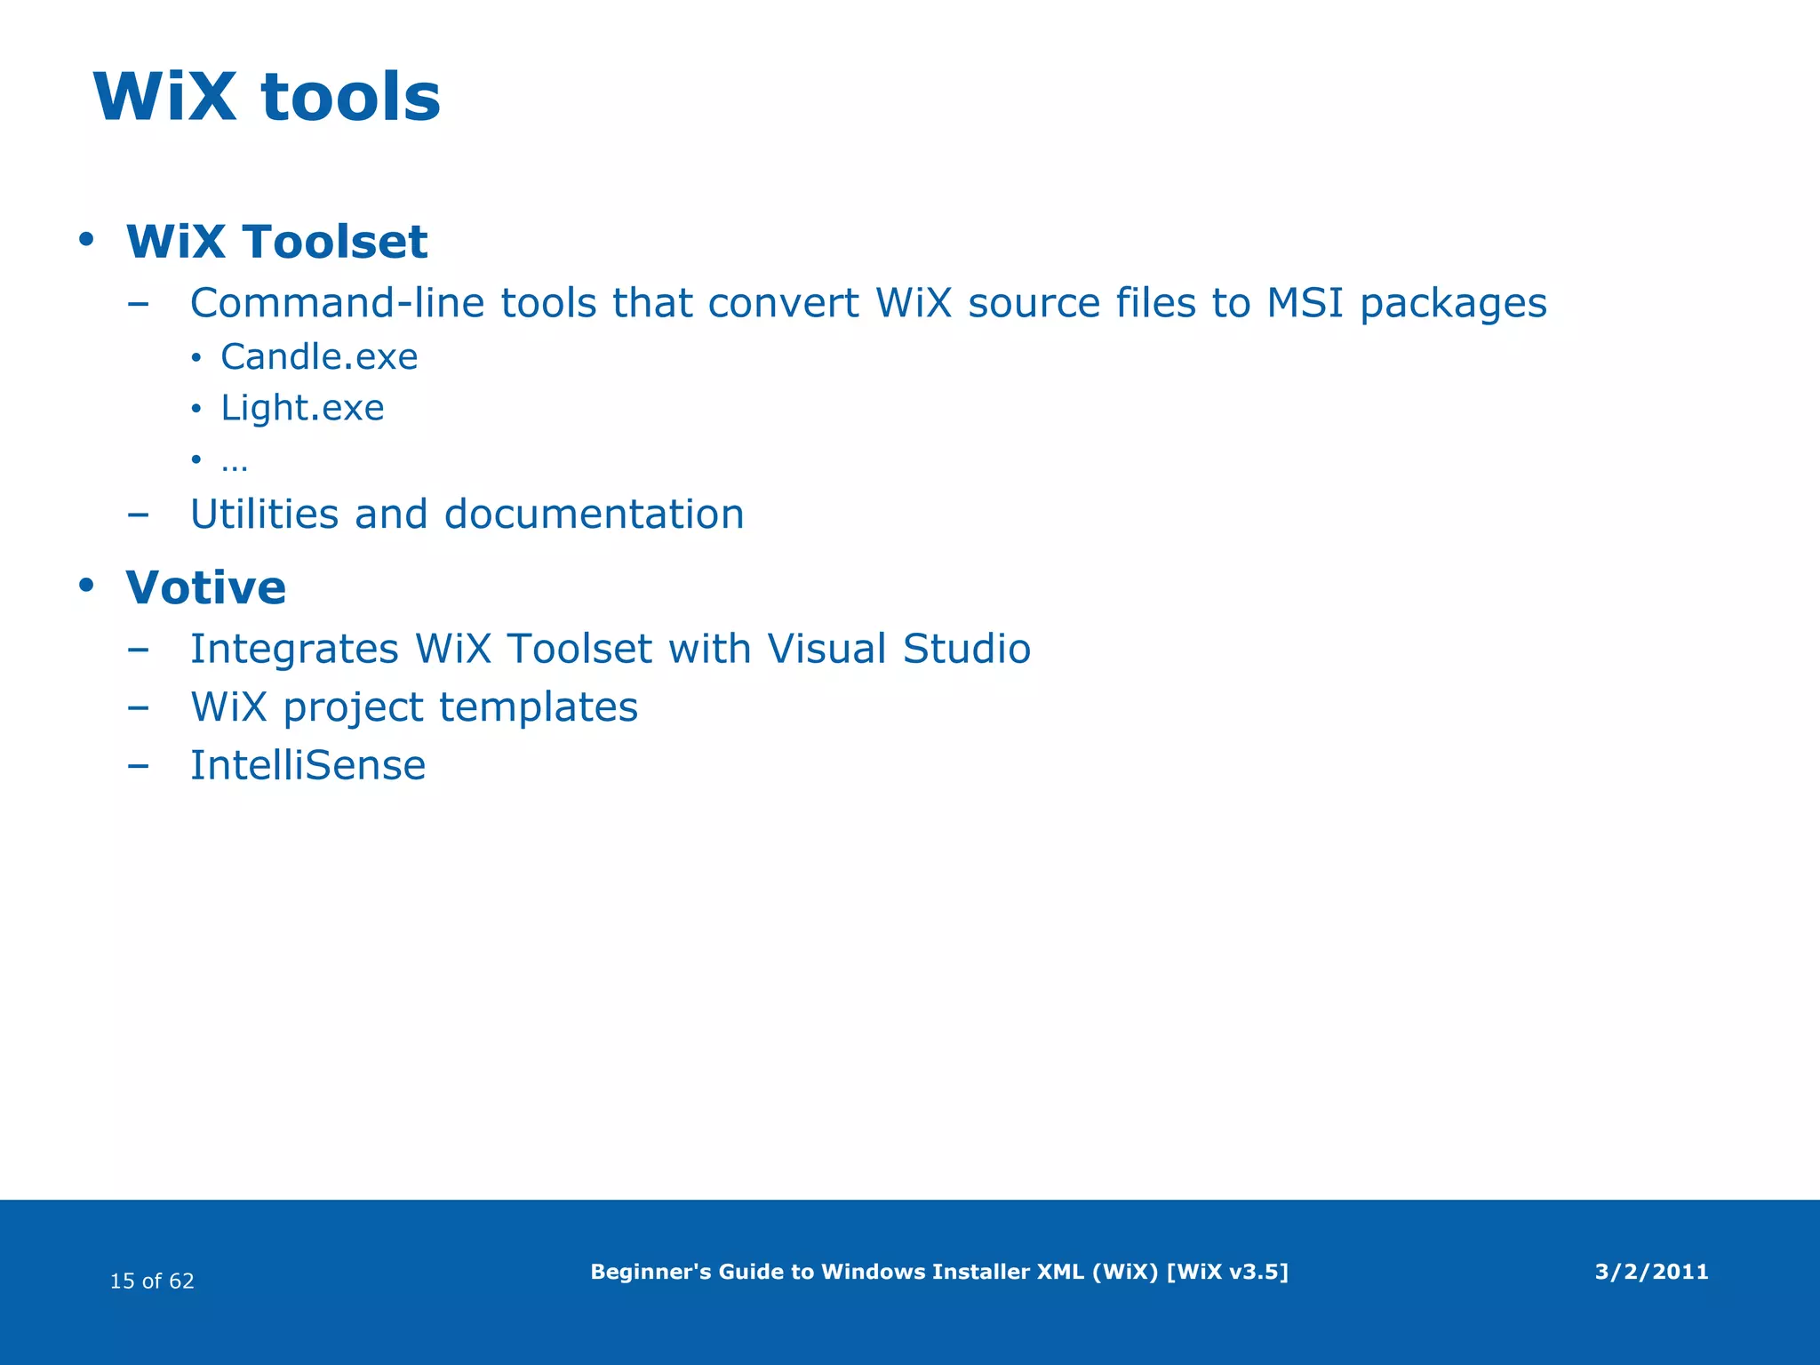Click the '3/2/2011' footer date
This screenshot has width=1820, height=1365.
coord(1651,1272)
